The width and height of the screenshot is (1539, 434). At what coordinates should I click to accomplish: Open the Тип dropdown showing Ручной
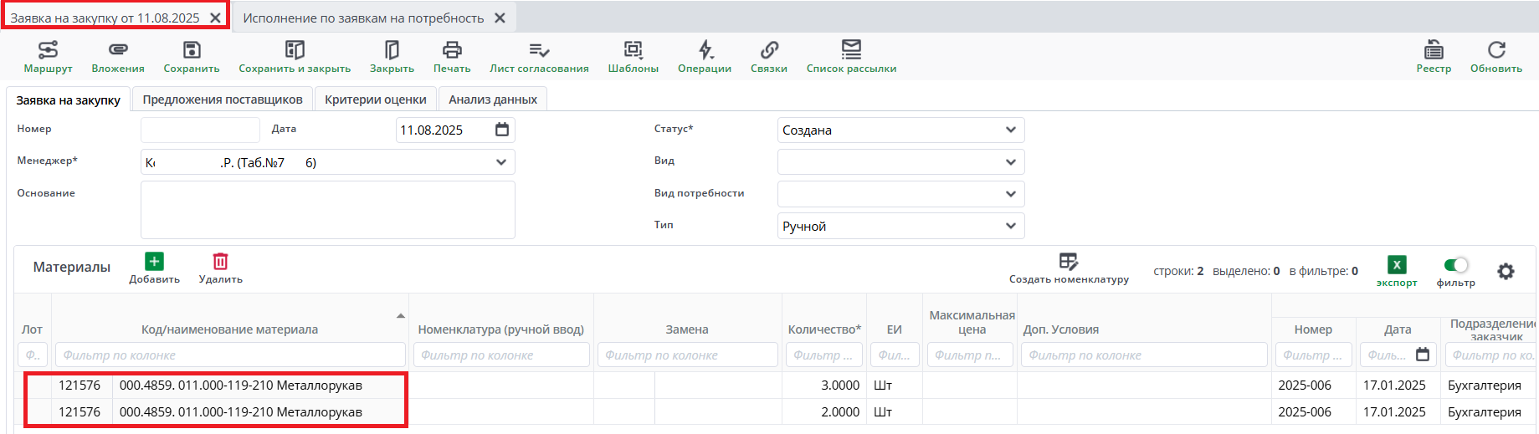(1010, 226)
